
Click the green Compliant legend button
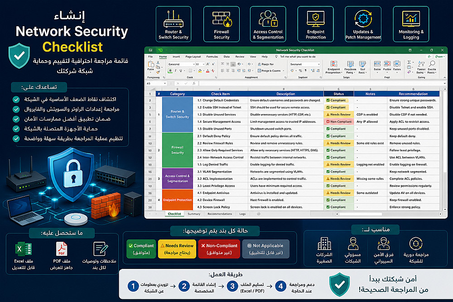141,249
